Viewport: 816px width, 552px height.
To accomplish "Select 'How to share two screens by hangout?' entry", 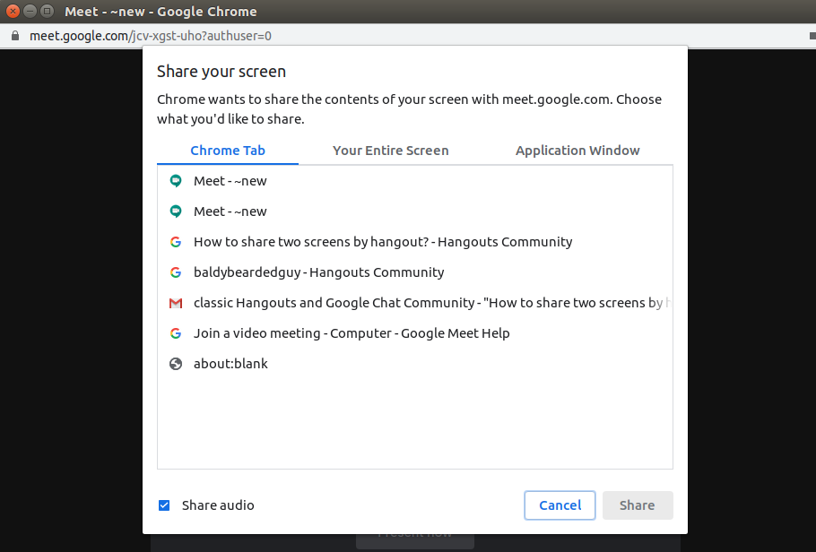I will pos(383,242).
